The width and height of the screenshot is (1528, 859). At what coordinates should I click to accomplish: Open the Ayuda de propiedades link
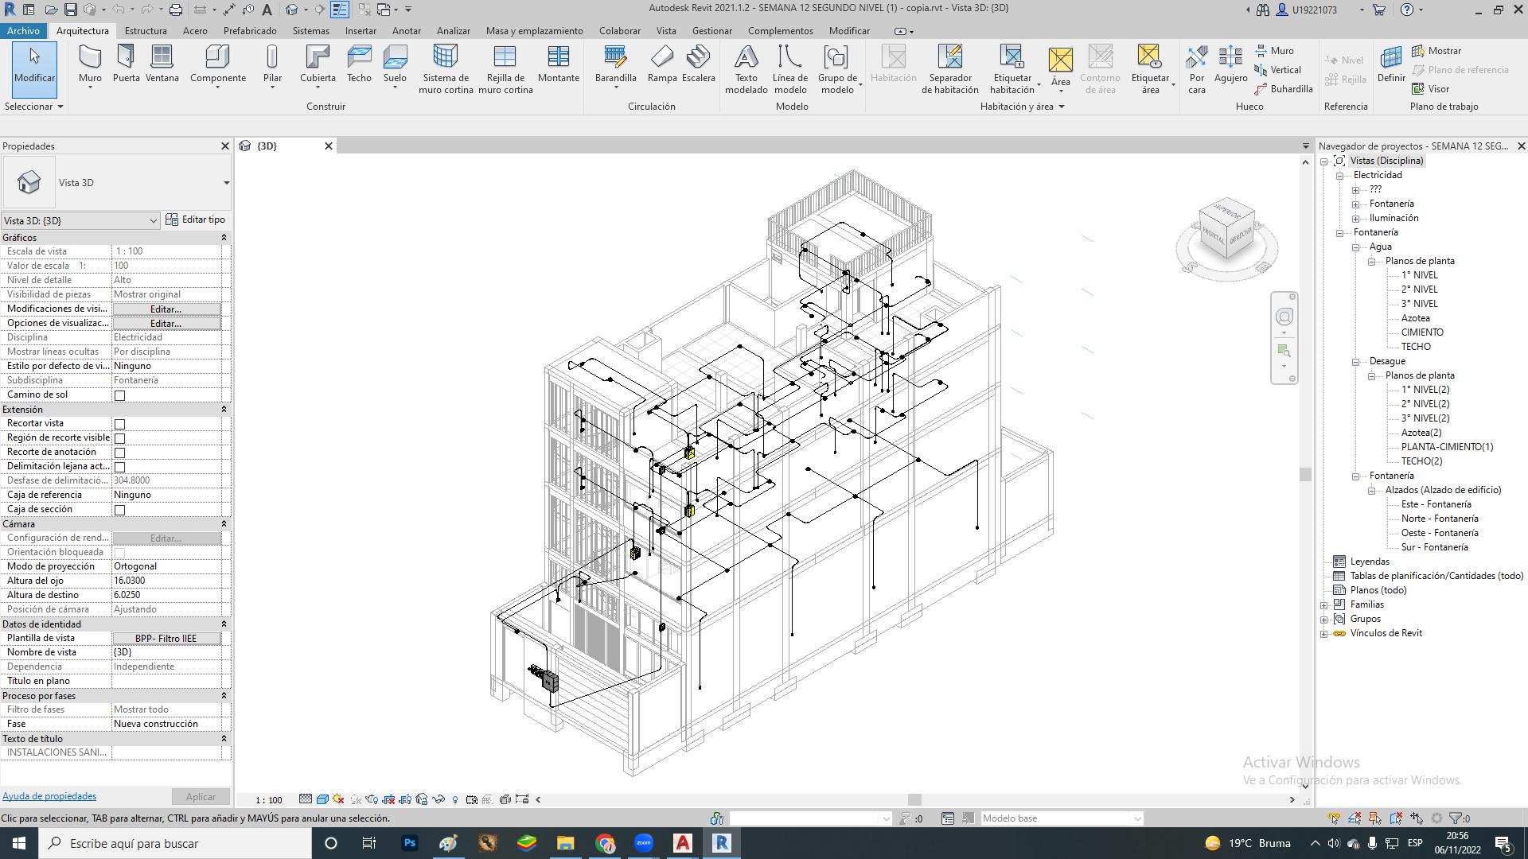[x=49, y=796]
